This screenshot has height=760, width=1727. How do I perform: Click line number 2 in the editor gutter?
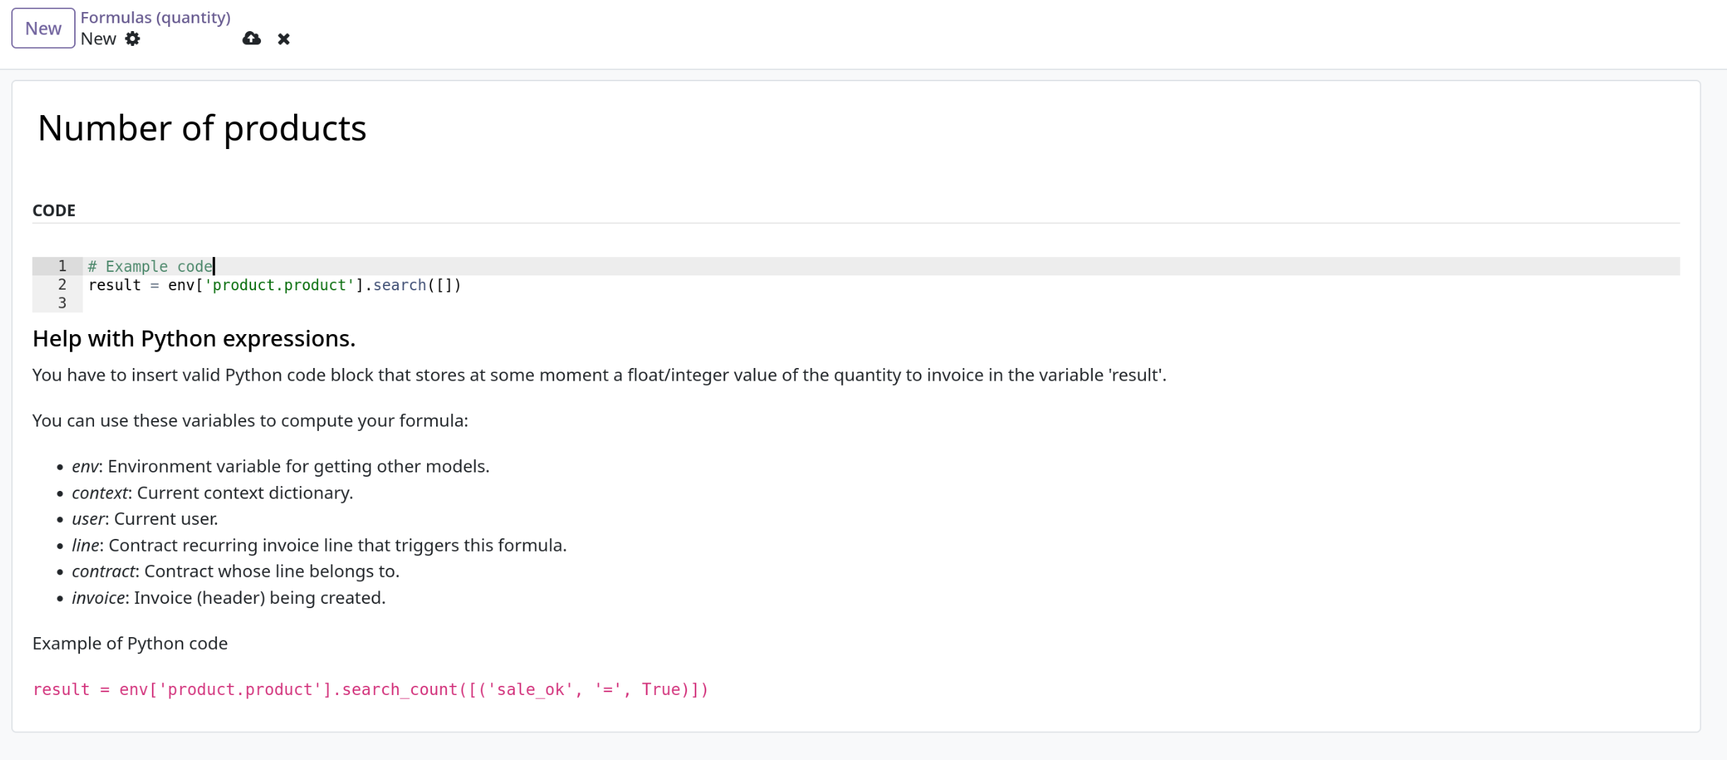[x=62, y=285]
